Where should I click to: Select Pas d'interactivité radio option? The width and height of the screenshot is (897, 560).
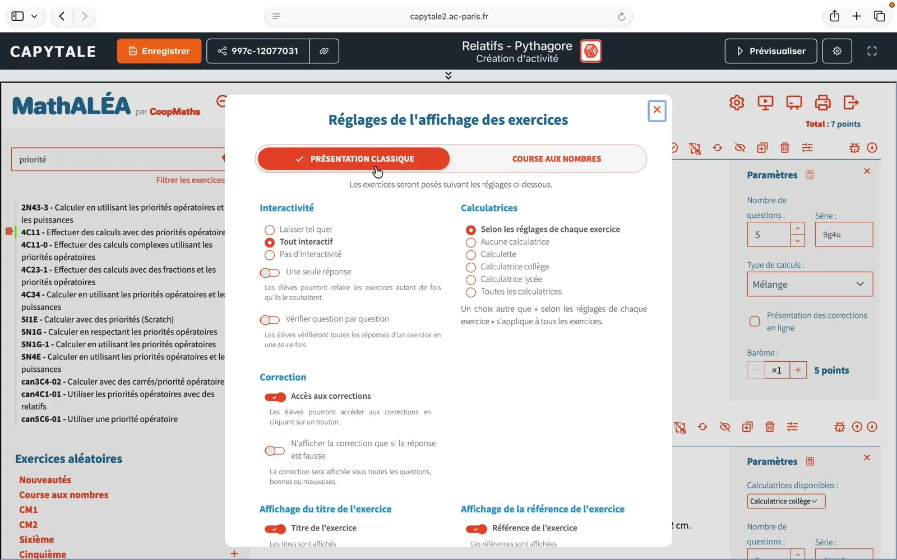click(x=270, y=255)
